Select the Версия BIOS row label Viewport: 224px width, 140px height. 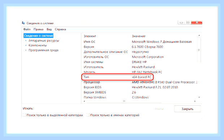92,87
